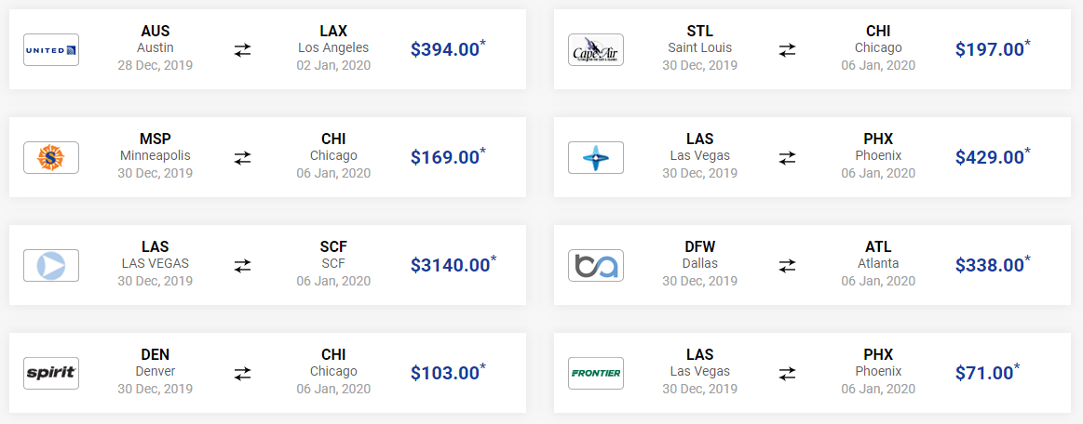Select the $429.00 Las Vegas to Phoenix fare
Image resolution: width=1083 pixels, height=424 pixels.
point(994,157)
